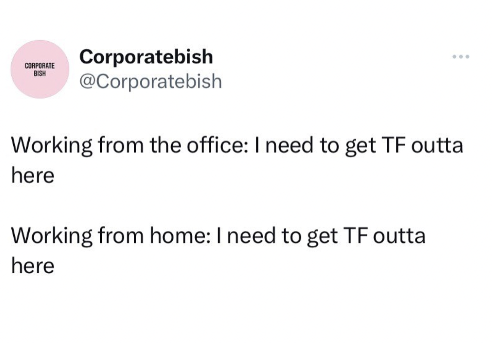Click the @Corporatebish handle
This screenshot has width=492, height=343.
(150, 81)
